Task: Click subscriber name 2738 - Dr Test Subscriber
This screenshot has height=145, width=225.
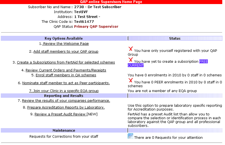Action: click(98, 7)
